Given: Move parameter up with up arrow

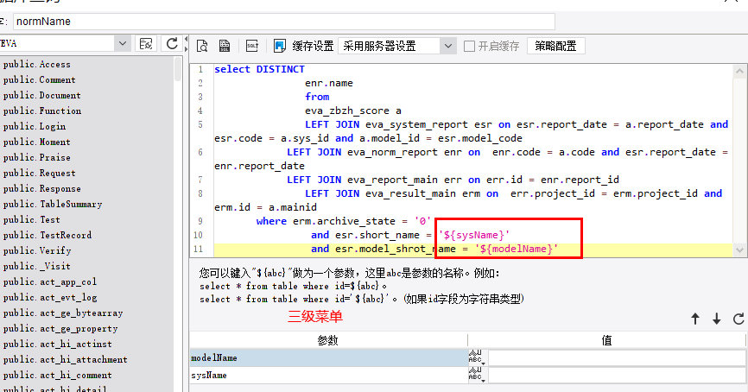Looking at the screenshot, I should tap(695, 319).
